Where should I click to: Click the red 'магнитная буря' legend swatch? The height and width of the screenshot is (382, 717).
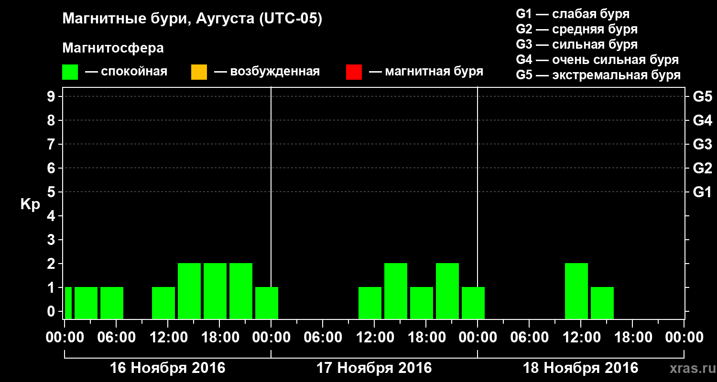click(x=354, y=72)
